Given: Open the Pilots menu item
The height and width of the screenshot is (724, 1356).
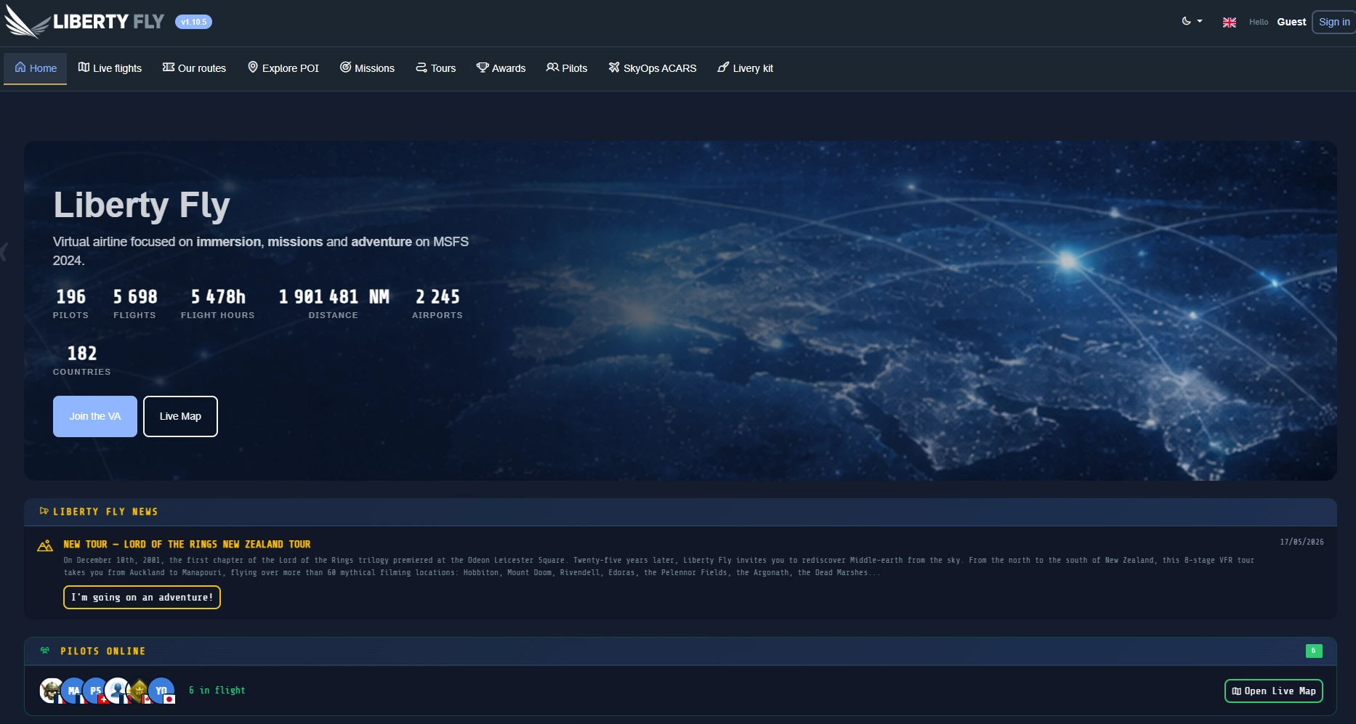Looking at the screenshot, I should [567, 68].
